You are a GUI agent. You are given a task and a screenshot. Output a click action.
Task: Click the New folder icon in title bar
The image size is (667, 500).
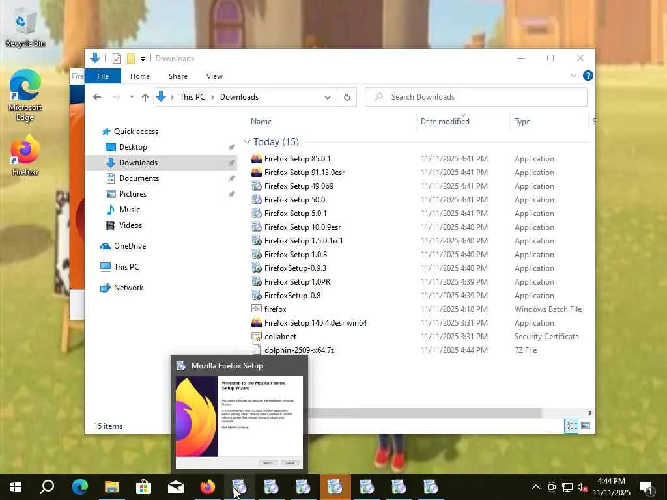point(131,58)
